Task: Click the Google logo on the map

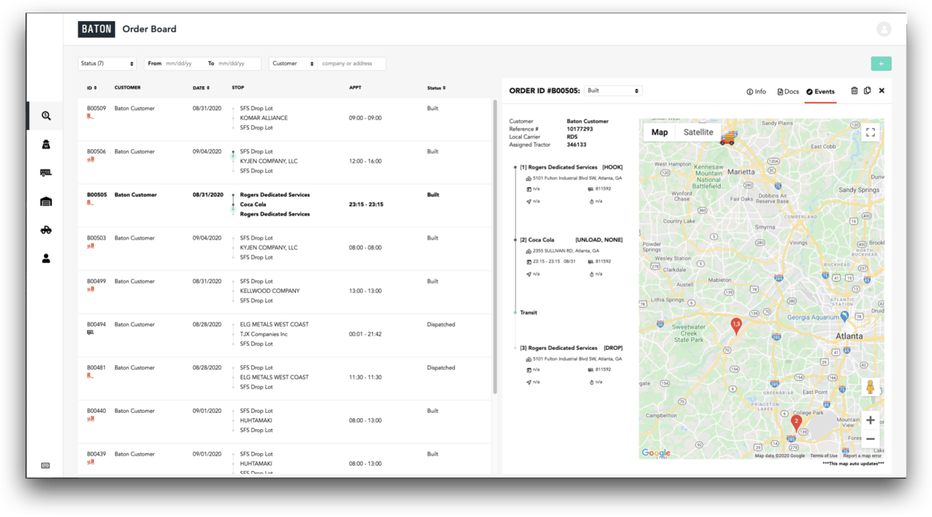Action: 656,452
